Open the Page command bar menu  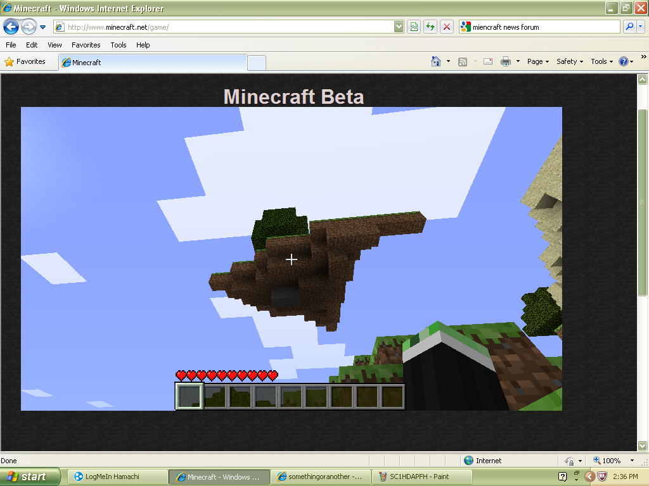538,61
